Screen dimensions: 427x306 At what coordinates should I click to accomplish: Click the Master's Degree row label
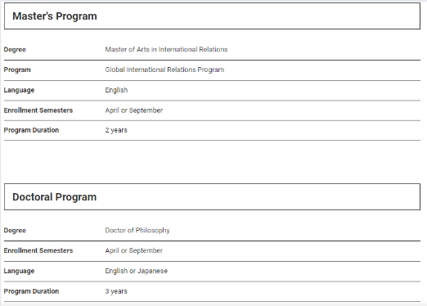[x=15, y=50]
